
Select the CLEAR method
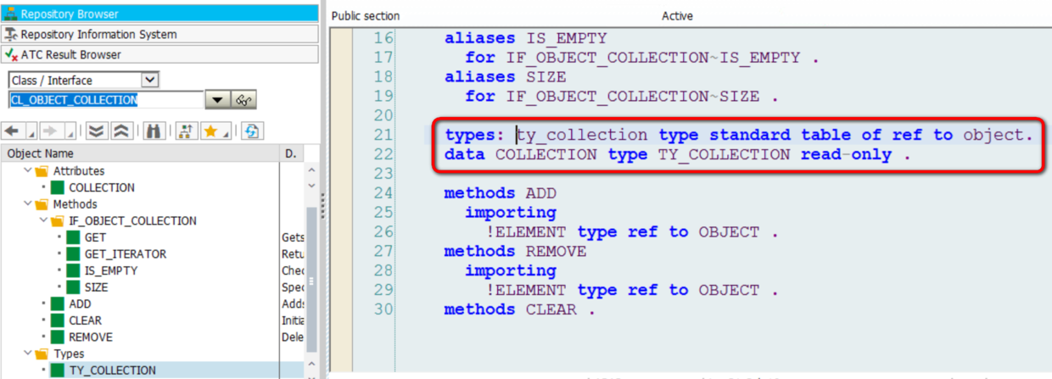pos(85,320)
